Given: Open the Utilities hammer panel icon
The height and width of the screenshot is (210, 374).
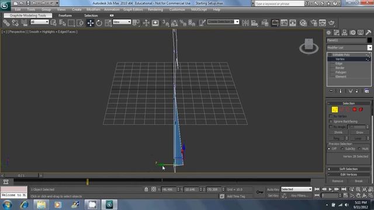Looking at the screenshot, I should (368, 33).
